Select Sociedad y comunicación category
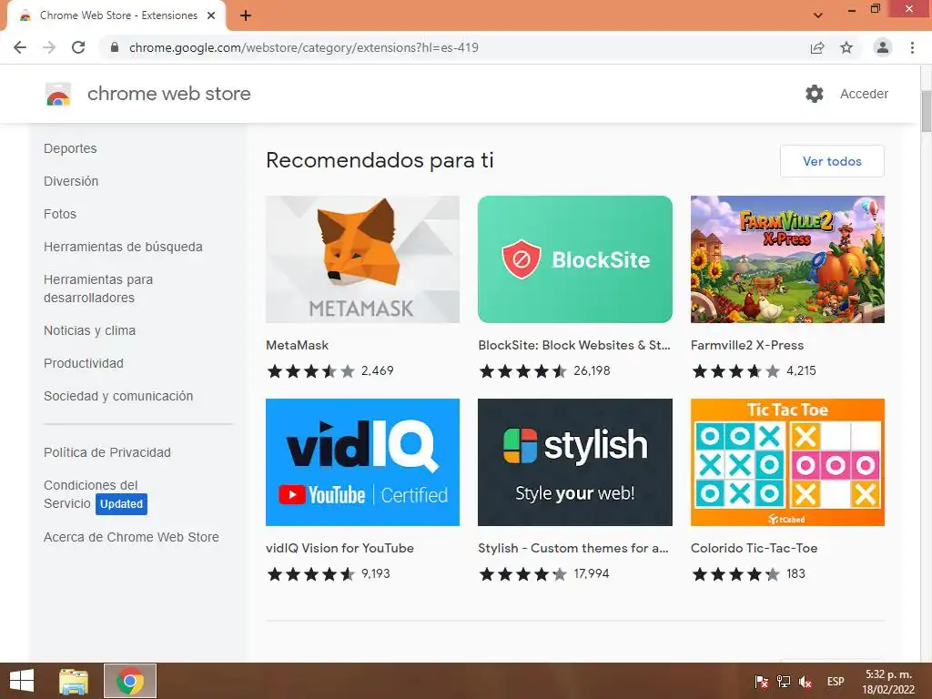Screen dimensions: 932x699 (x=118, y=396)
